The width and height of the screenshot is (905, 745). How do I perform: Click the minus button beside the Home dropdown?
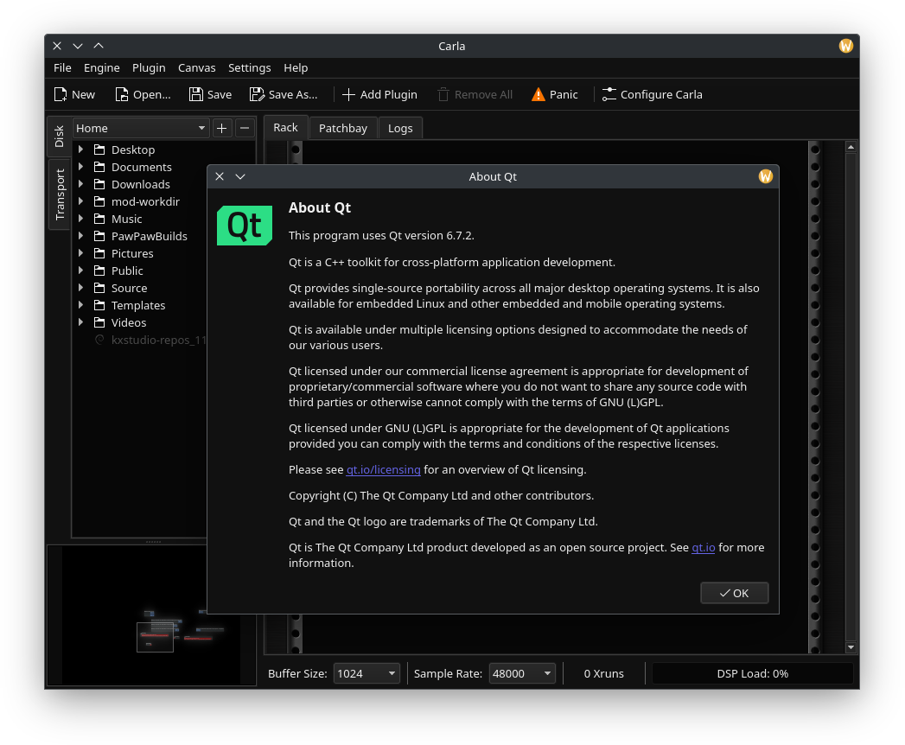(x=245, y=128)
